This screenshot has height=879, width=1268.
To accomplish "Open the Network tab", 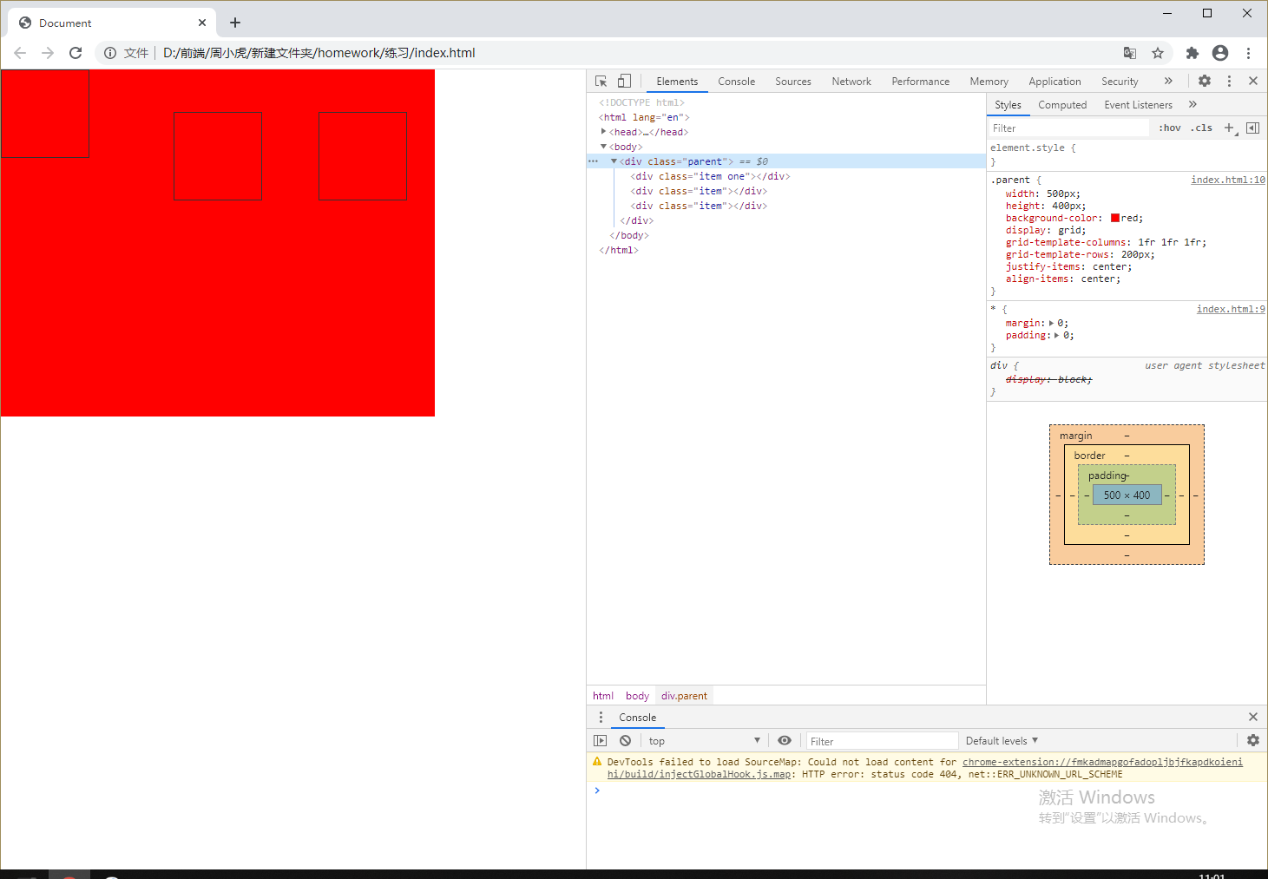I will (x=851, y=81).
